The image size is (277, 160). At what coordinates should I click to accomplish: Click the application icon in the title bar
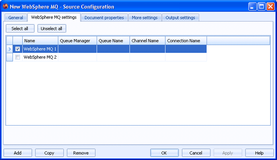[6, 7]
